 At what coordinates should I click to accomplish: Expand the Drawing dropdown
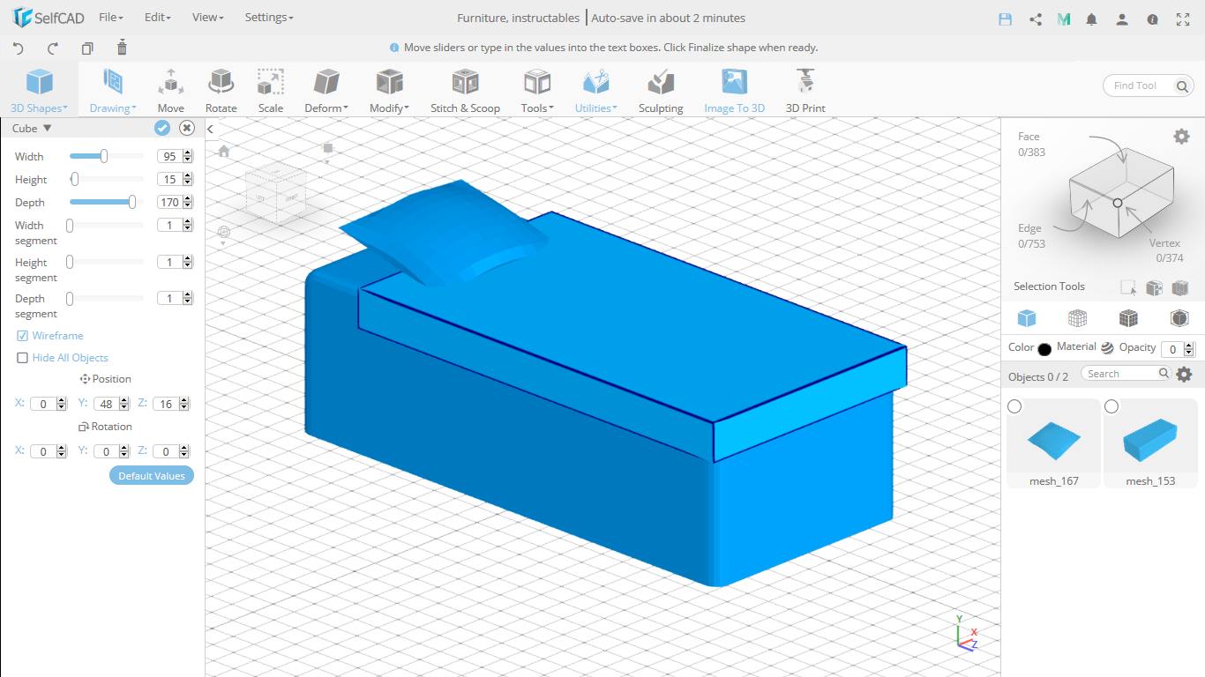(x=113, y=92)
